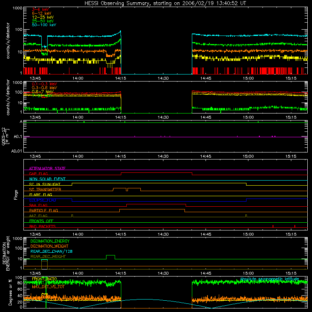Click the Flags axis title
The width and height of the screenshot is (312, 312).
pyautogui.click(x=16, y=195)
